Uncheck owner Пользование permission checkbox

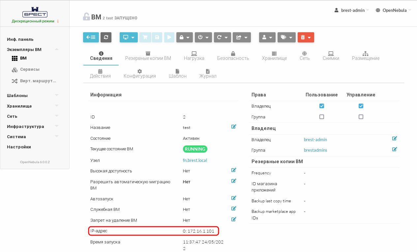coord(322,106)
